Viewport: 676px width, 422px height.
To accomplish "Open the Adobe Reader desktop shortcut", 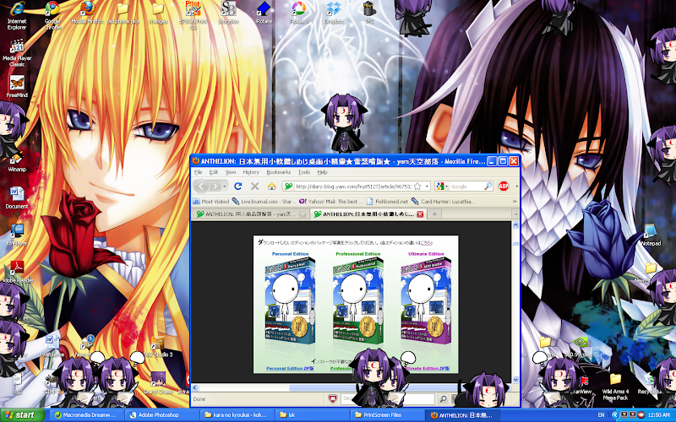I will click(x=17, y=271).
